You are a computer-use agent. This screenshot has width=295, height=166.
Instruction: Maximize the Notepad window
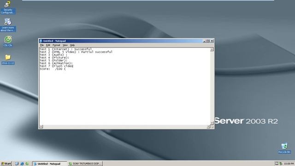tap(208, 41)
